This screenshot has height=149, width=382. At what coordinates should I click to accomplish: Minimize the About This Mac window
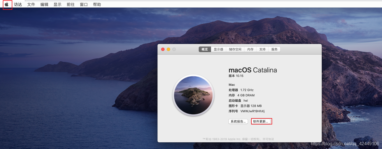tap(168, 49)
